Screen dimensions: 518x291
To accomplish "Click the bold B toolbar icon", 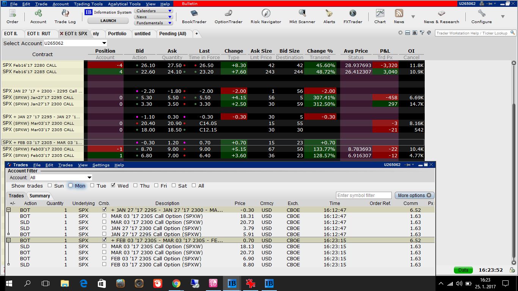I will click(415, 33).
